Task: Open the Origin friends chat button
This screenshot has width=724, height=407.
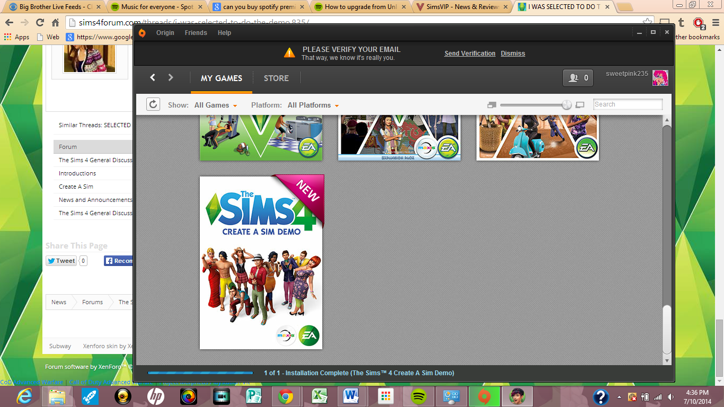Action: tap(578, 78)
